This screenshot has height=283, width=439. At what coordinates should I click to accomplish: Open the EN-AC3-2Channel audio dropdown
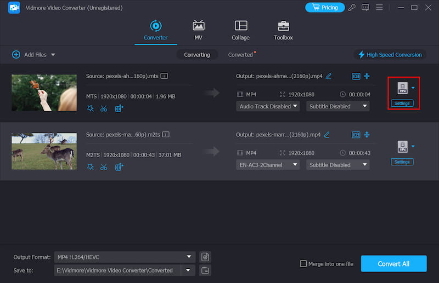[268, 165]
